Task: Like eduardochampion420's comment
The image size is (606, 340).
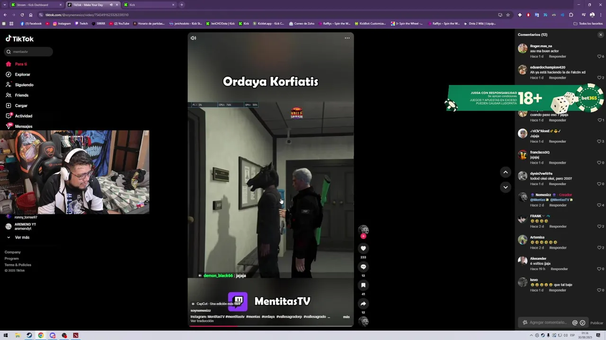Action: 599,77
